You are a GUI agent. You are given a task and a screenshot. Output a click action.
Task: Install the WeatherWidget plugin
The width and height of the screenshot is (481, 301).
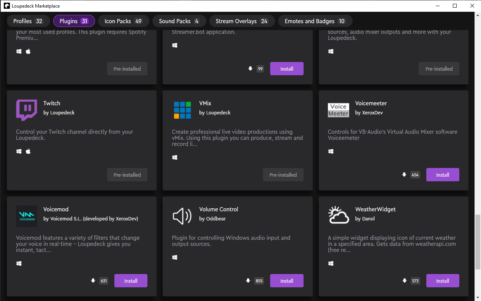click(443, 281)
